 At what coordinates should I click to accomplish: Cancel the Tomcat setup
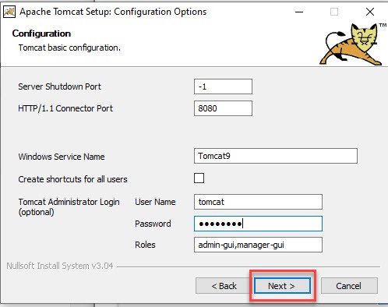pos(349,286)
